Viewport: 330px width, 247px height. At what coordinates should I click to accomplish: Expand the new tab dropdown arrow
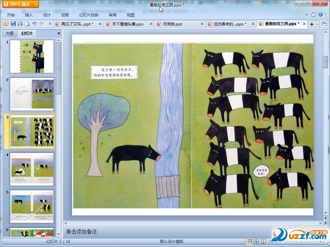tap(317, 24)
